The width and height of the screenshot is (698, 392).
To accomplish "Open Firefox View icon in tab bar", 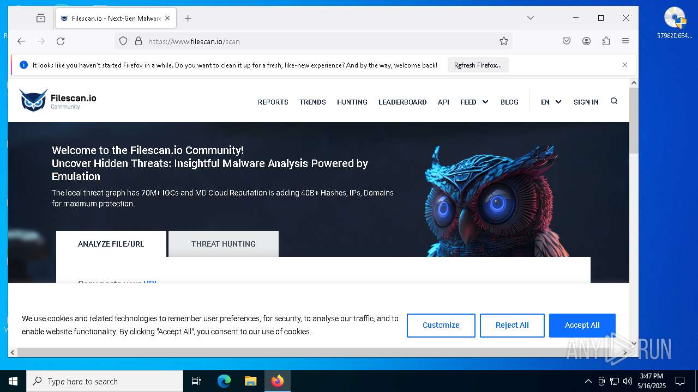I will pyautogui.click(x=41, y=18).
